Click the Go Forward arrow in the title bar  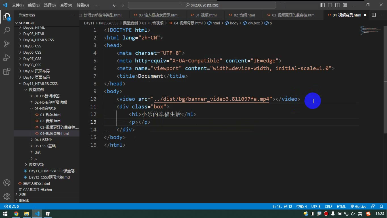click(122, 5)
